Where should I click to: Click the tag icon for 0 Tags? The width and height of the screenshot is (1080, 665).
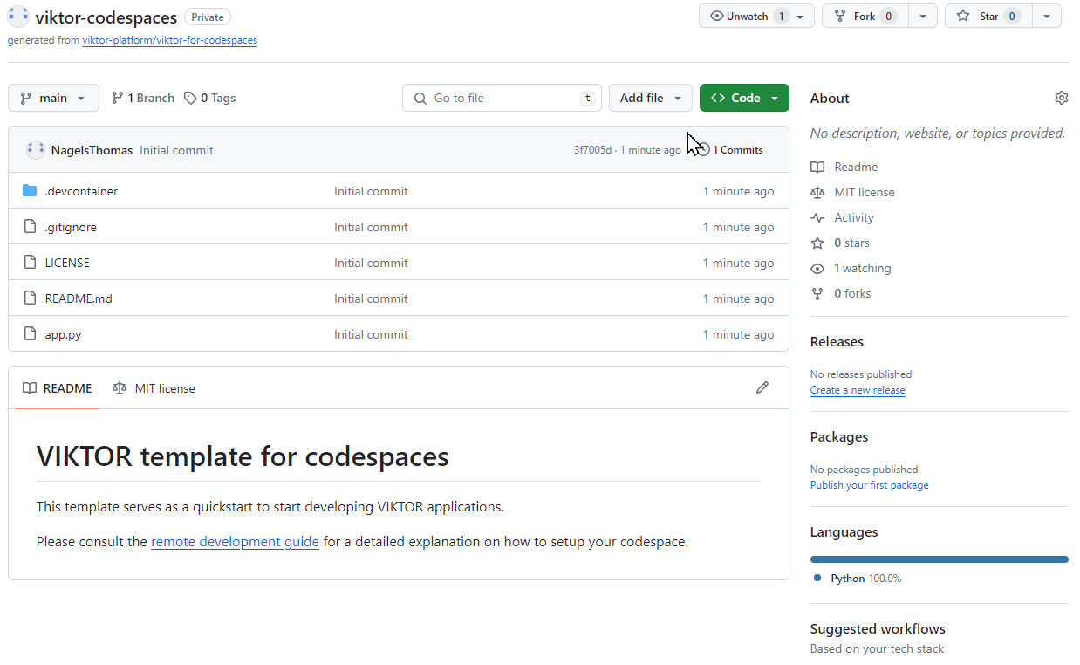click(x=190, y=99)
